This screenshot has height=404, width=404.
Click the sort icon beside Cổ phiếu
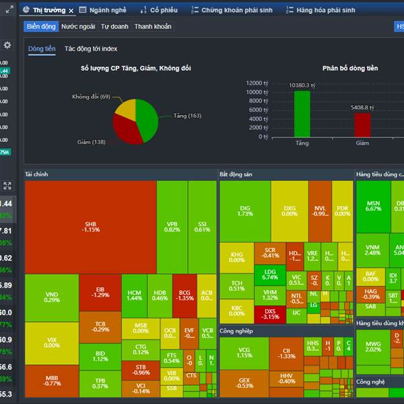tap(143, 10)
